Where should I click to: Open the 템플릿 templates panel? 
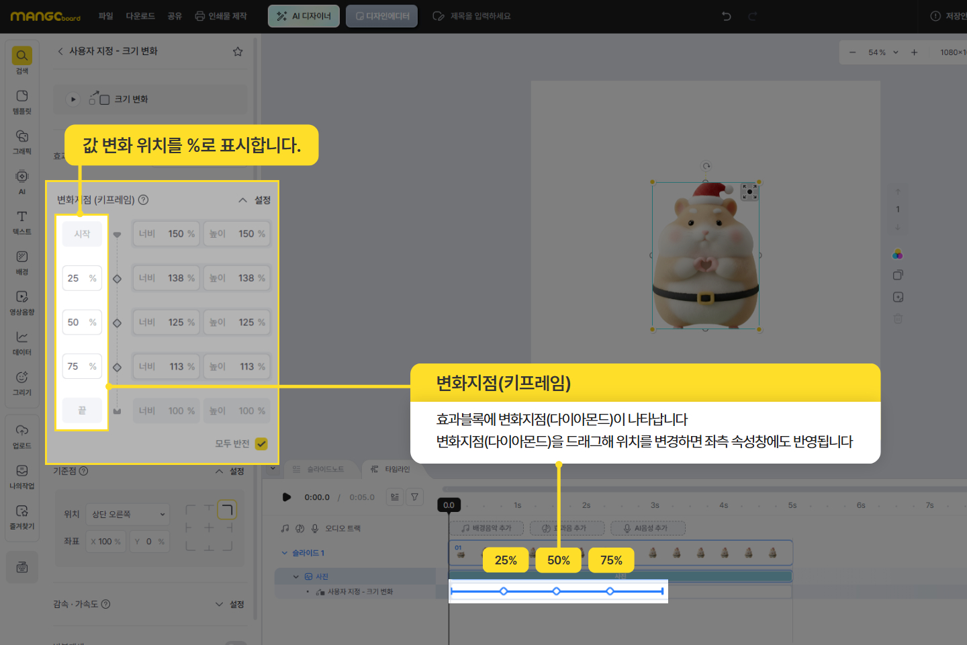22,101
